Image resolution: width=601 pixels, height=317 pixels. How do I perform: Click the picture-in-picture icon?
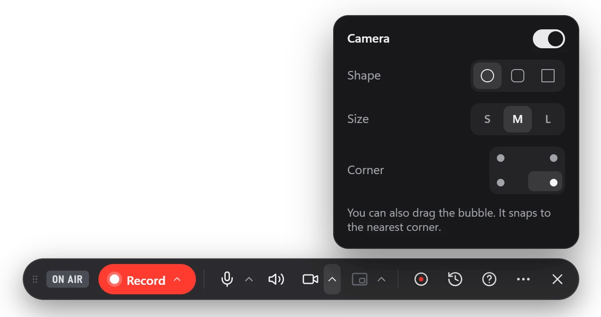coord(360,280)
